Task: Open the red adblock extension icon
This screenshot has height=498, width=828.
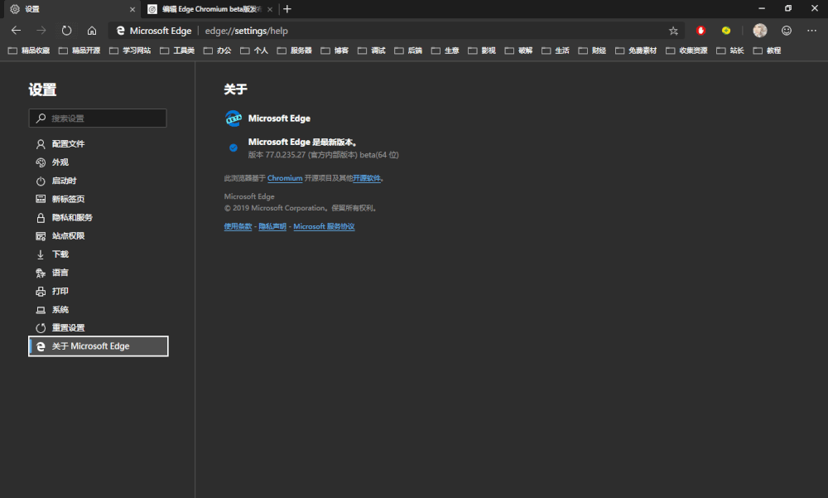Action: pos(700,31)
